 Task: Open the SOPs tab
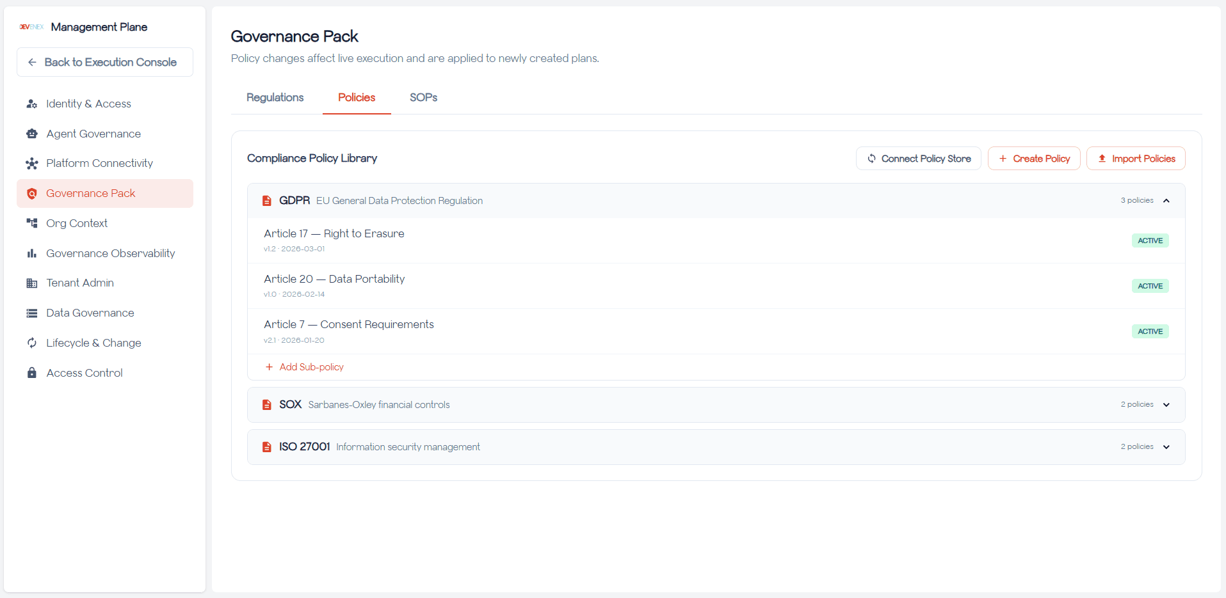click(423, 97)
